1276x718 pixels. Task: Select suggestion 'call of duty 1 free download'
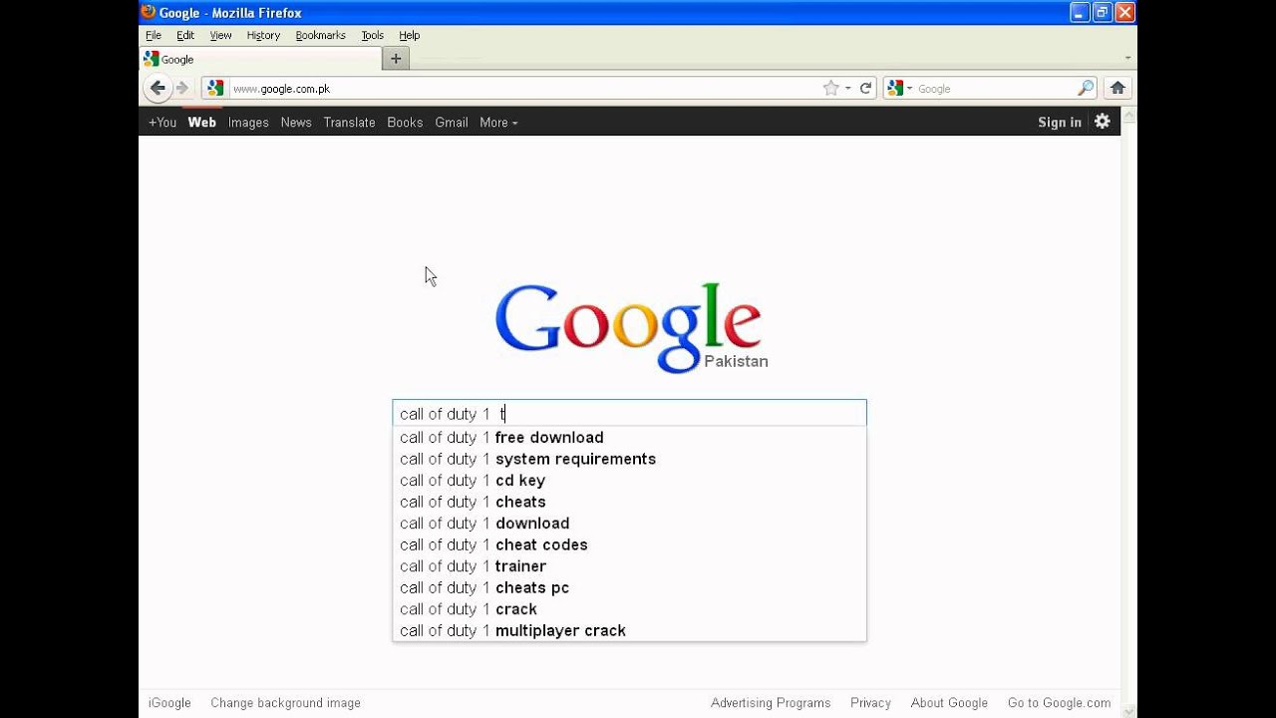click(629, 437)
